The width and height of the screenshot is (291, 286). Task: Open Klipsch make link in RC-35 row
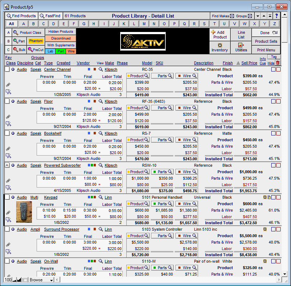pos(111,69)
